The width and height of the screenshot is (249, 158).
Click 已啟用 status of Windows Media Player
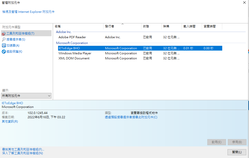(147, 53)
